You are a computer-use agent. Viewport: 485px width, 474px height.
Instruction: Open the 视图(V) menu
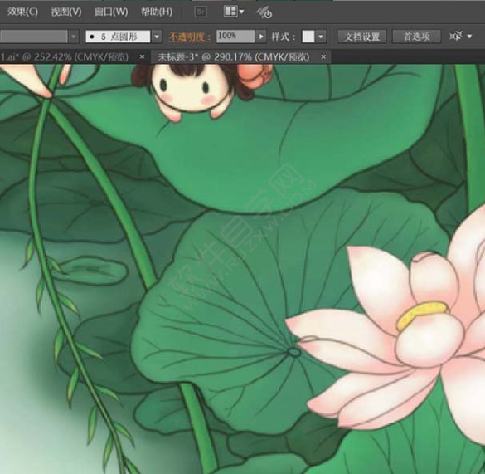65,12
